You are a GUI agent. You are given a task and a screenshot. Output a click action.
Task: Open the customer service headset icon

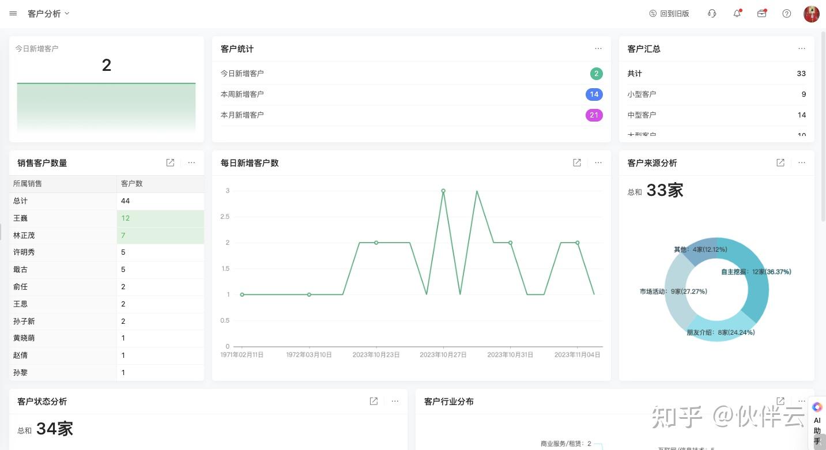(x=712, y=13)
